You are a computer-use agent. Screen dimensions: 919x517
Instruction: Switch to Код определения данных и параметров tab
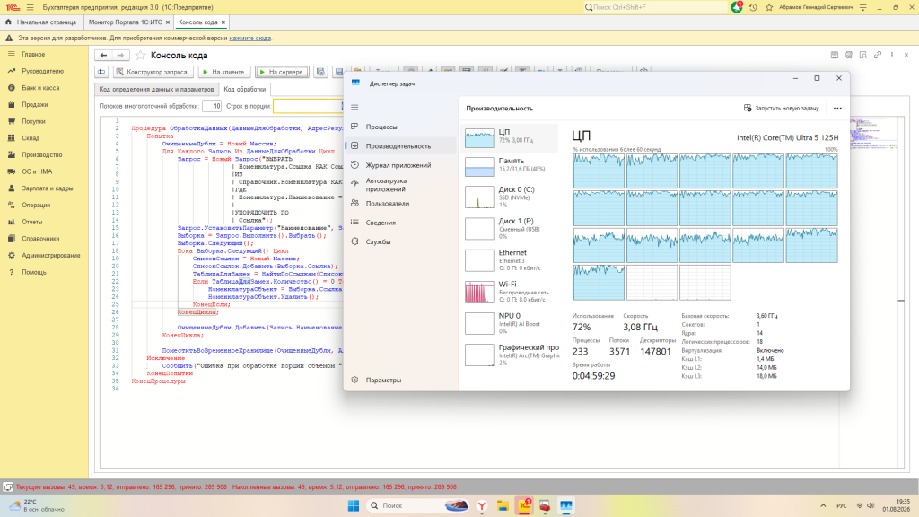coord(156,90)
